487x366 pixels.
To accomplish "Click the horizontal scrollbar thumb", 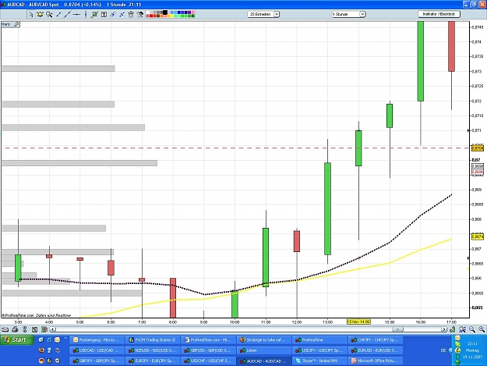I will pyautogui.click(x=398, y=329).
